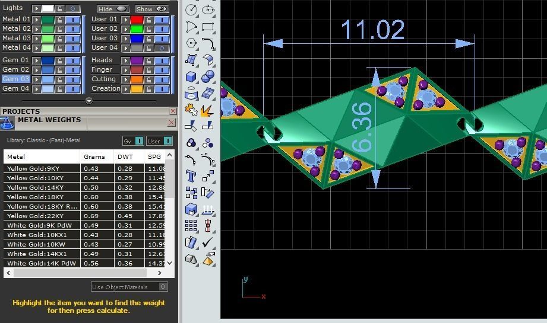Viewport: 547px width, 323px height.
Task: Collapse layers panel with round down arrow
Action: click(89, 101)
